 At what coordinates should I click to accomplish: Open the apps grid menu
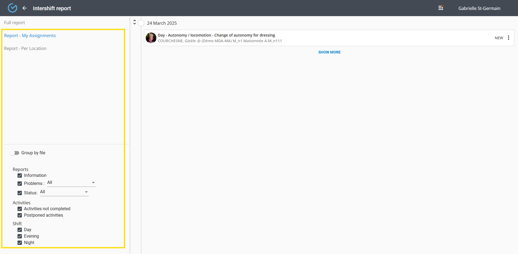[441, 8]
